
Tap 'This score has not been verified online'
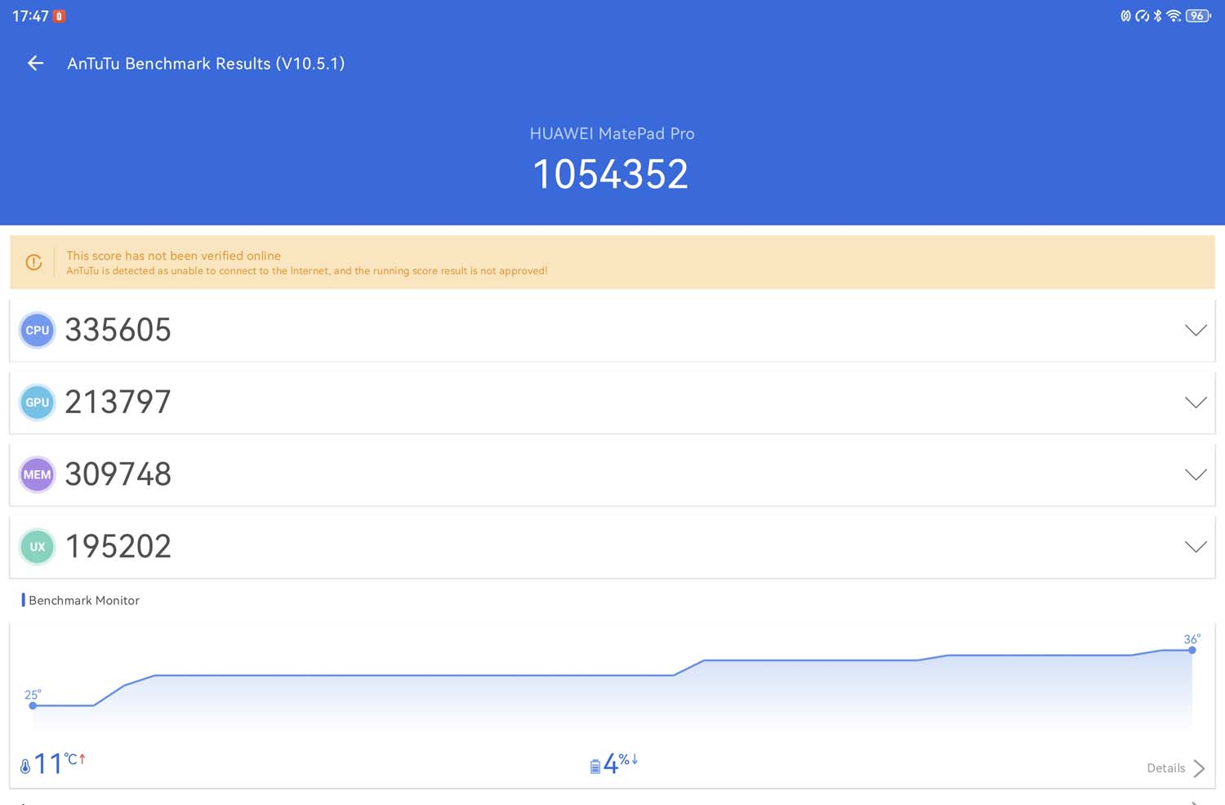click(x=173, y=256)
